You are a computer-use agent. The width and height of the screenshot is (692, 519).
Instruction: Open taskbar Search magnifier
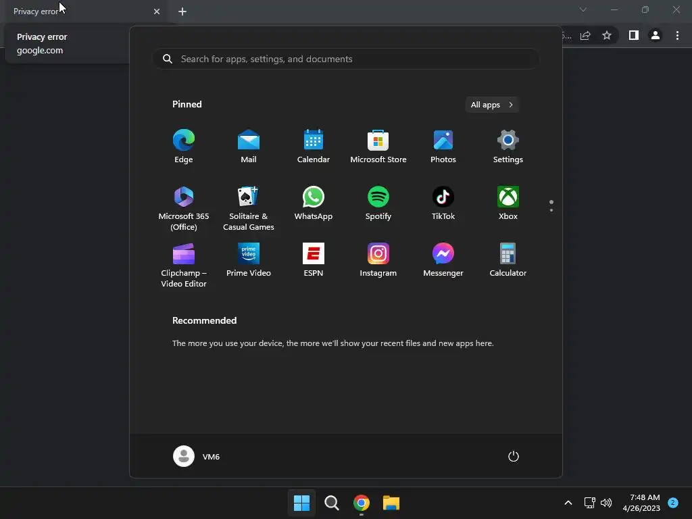(331, 503)
